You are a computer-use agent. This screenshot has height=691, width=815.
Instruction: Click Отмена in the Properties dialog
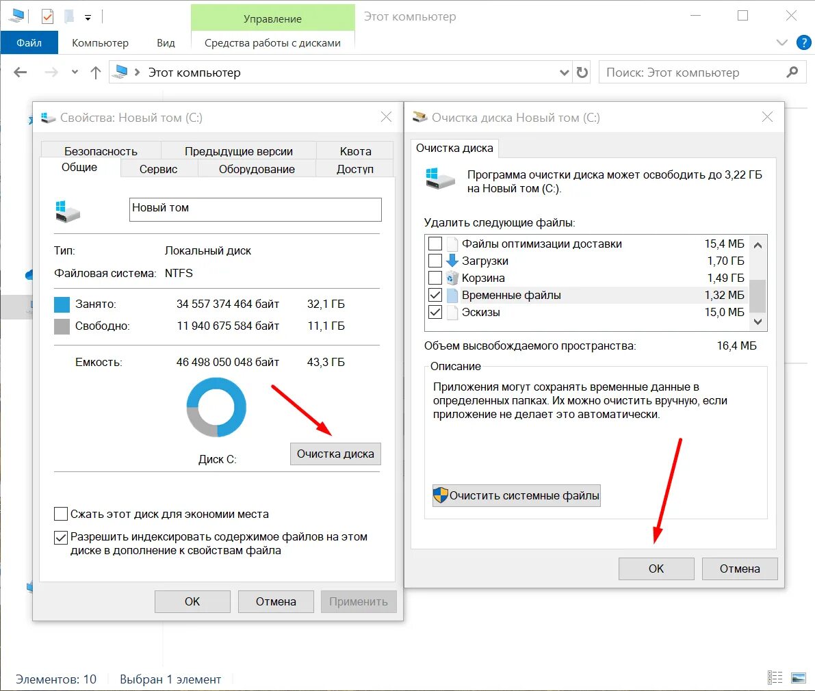click(x=276, y=601)
